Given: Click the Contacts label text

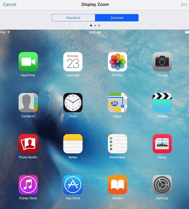Looking at the screenshot, I should [x=28, y=116].
